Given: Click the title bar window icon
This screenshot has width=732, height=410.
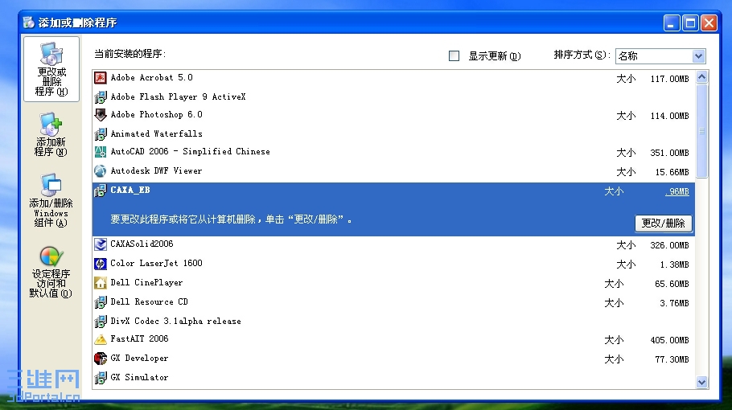Looking at the screenshot, I should pos(29,23).
